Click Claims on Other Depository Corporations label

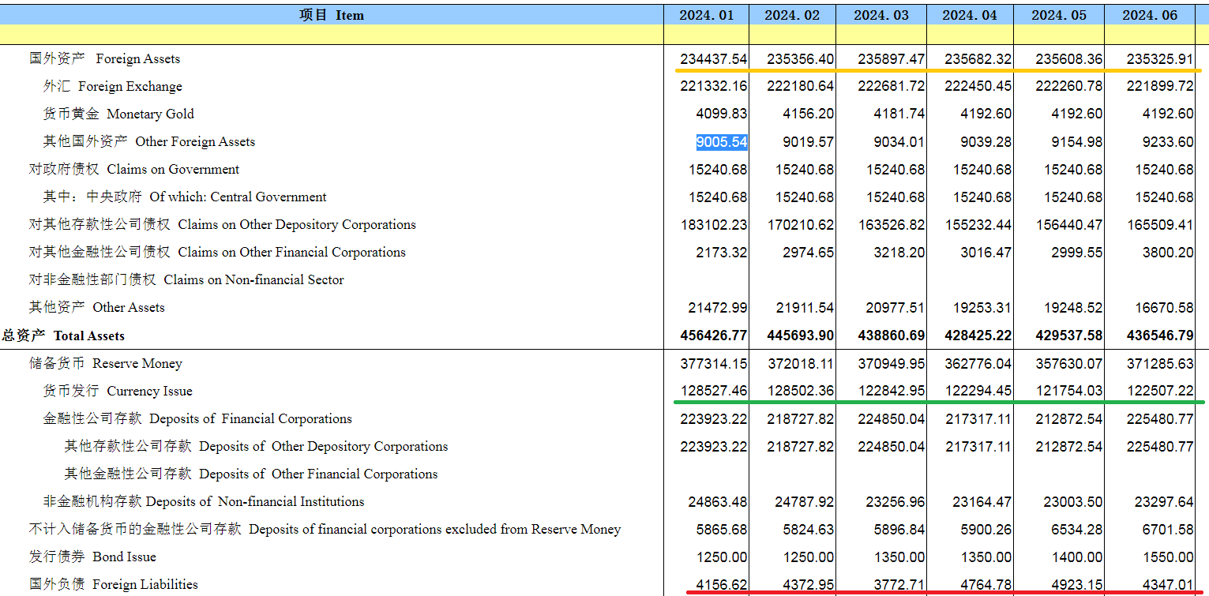[x=223, y=224]
